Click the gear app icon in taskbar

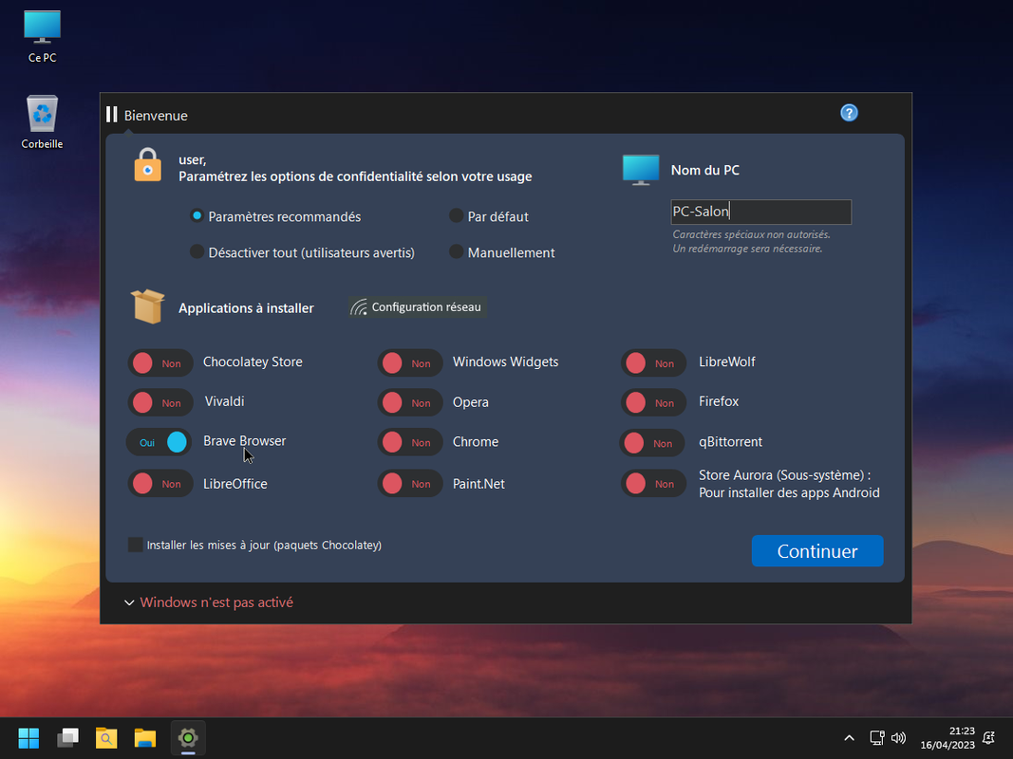(x=188, y=738)
